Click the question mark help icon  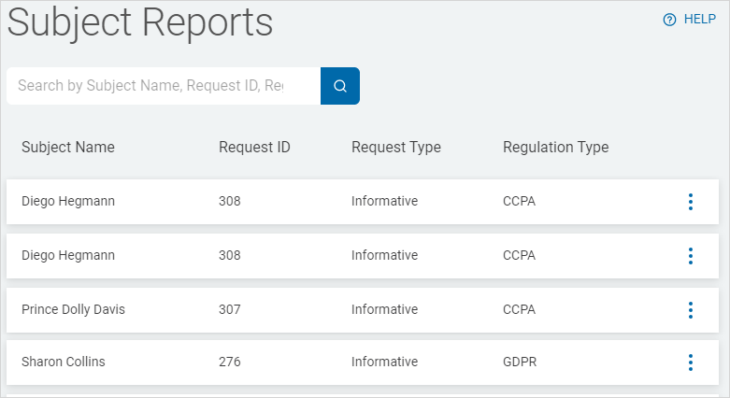669,20
